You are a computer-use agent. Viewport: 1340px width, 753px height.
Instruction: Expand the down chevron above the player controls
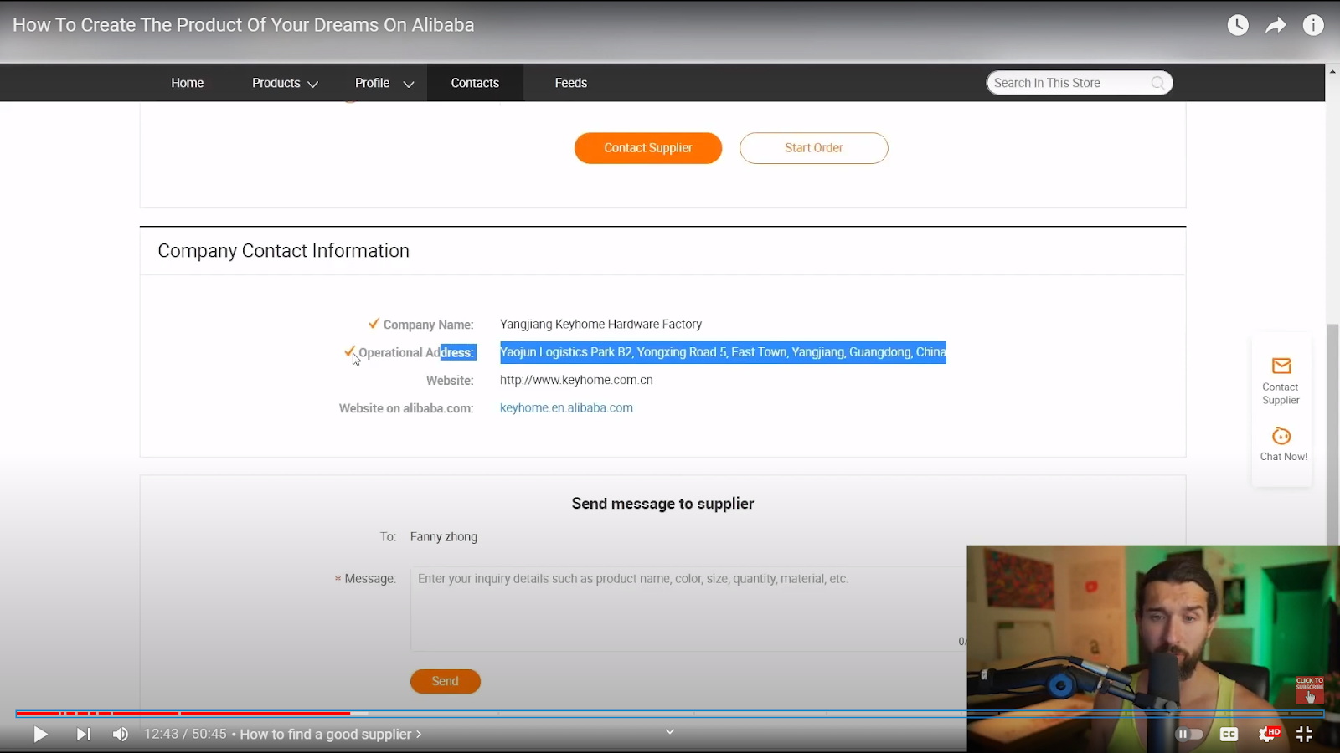coord(670,731)
